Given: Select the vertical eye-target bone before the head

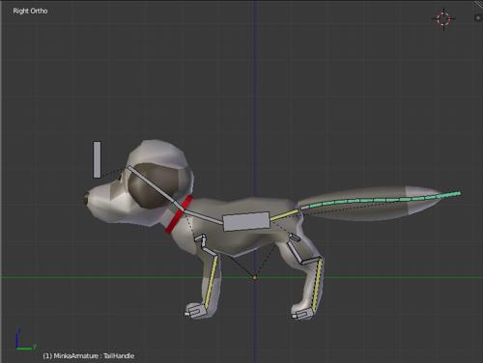Looking at the screenshot, I should click(97, 159).
